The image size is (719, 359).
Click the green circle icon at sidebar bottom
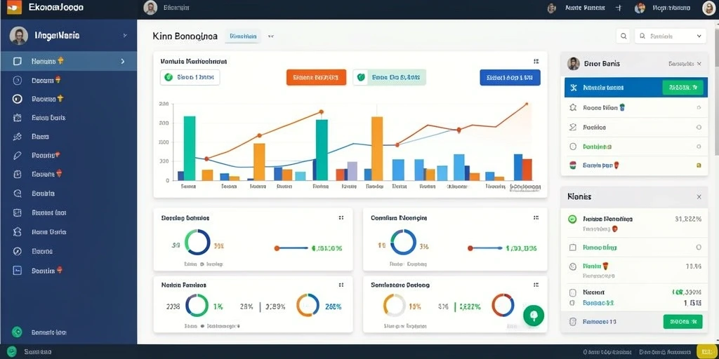[17, 332]
